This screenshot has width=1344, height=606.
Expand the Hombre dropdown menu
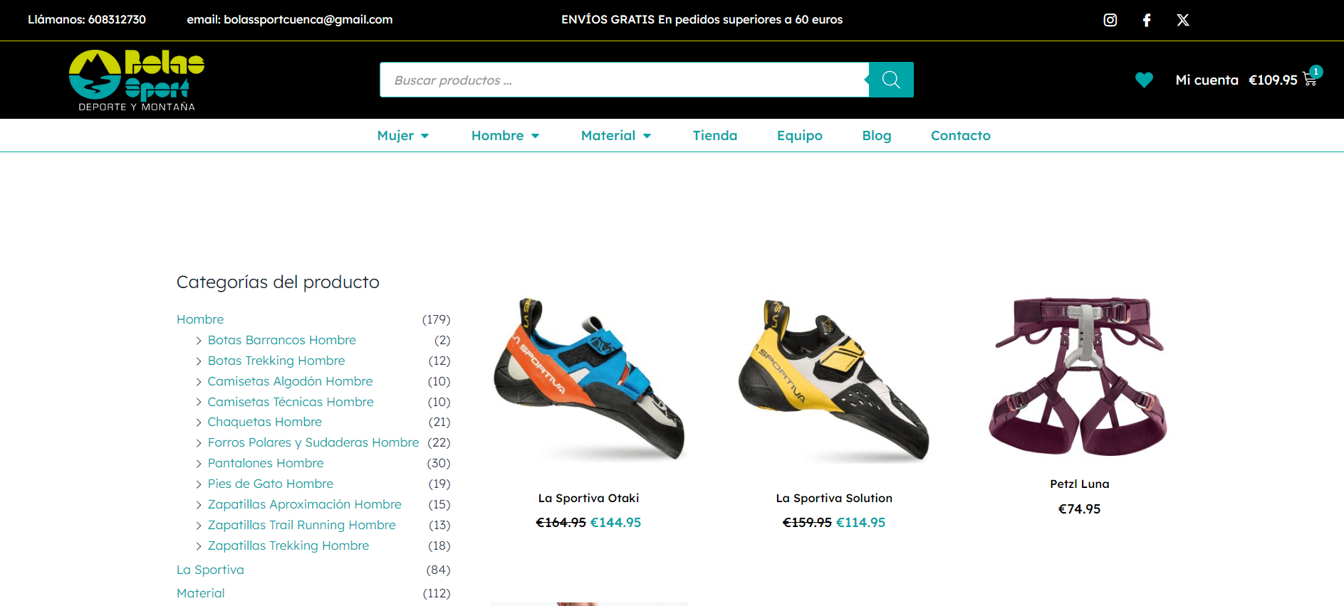click(505, 135)
